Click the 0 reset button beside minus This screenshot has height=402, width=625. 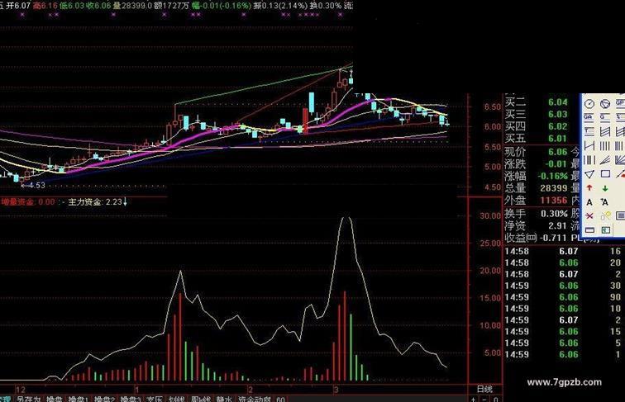[495, 400]
